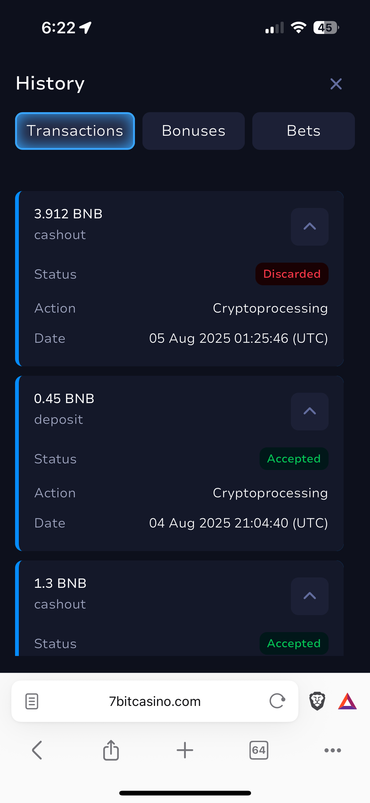Open Brave Shields lion icon
370x803 pixels.
point(317,701)
